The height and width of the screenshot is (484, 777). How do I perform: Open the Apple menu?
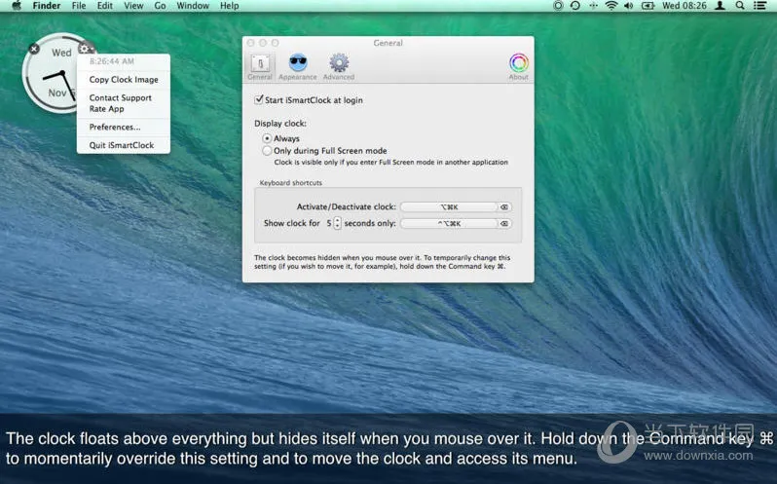[16, 6]
